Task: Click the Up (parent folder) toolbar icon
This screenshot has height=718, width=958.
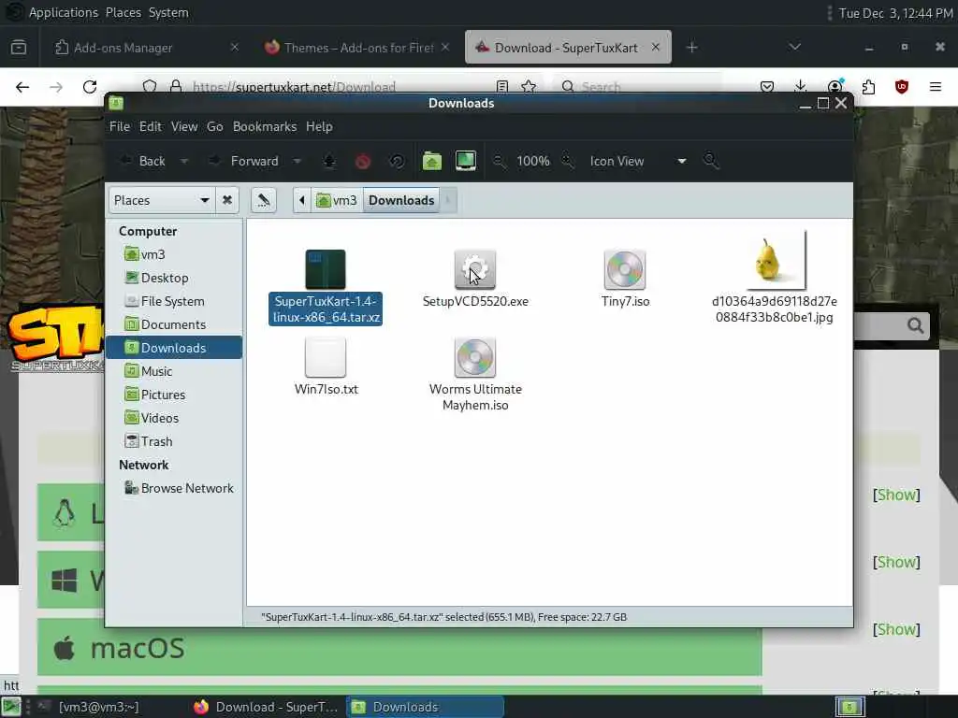Action: pos(329,161)
